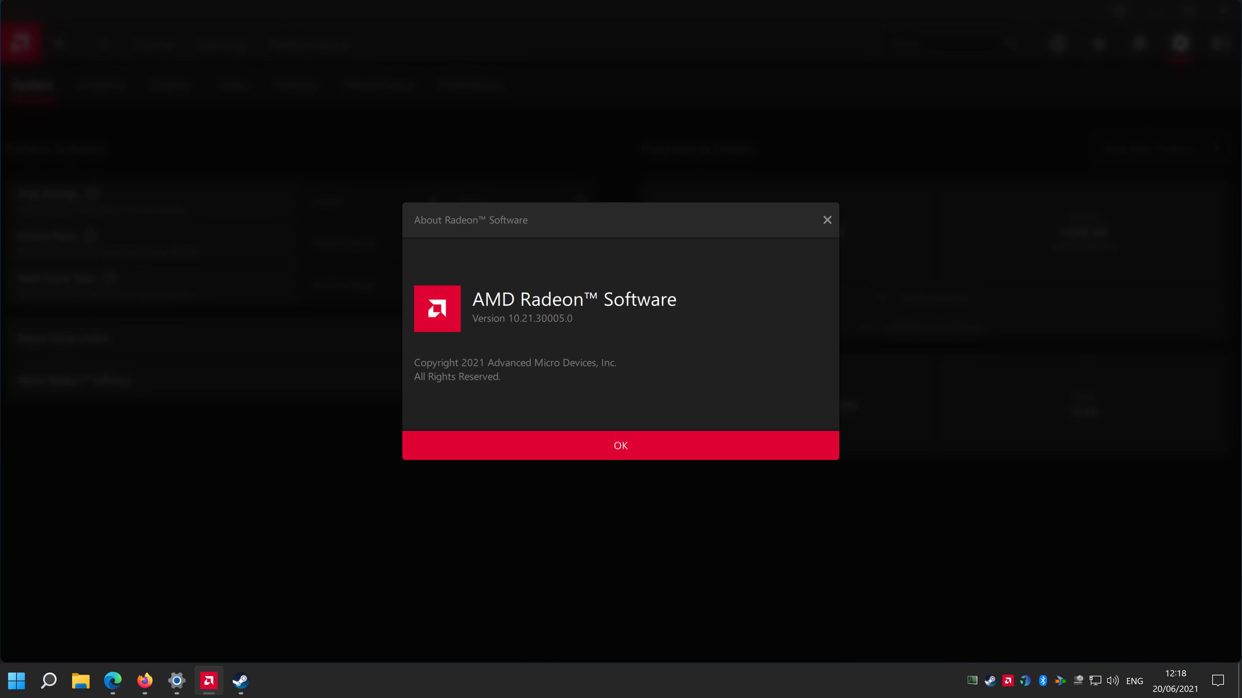Open volume speaker control in tray
Image resolution: width=1242 pixels, height=698 pixels.
click(1112, 680)
